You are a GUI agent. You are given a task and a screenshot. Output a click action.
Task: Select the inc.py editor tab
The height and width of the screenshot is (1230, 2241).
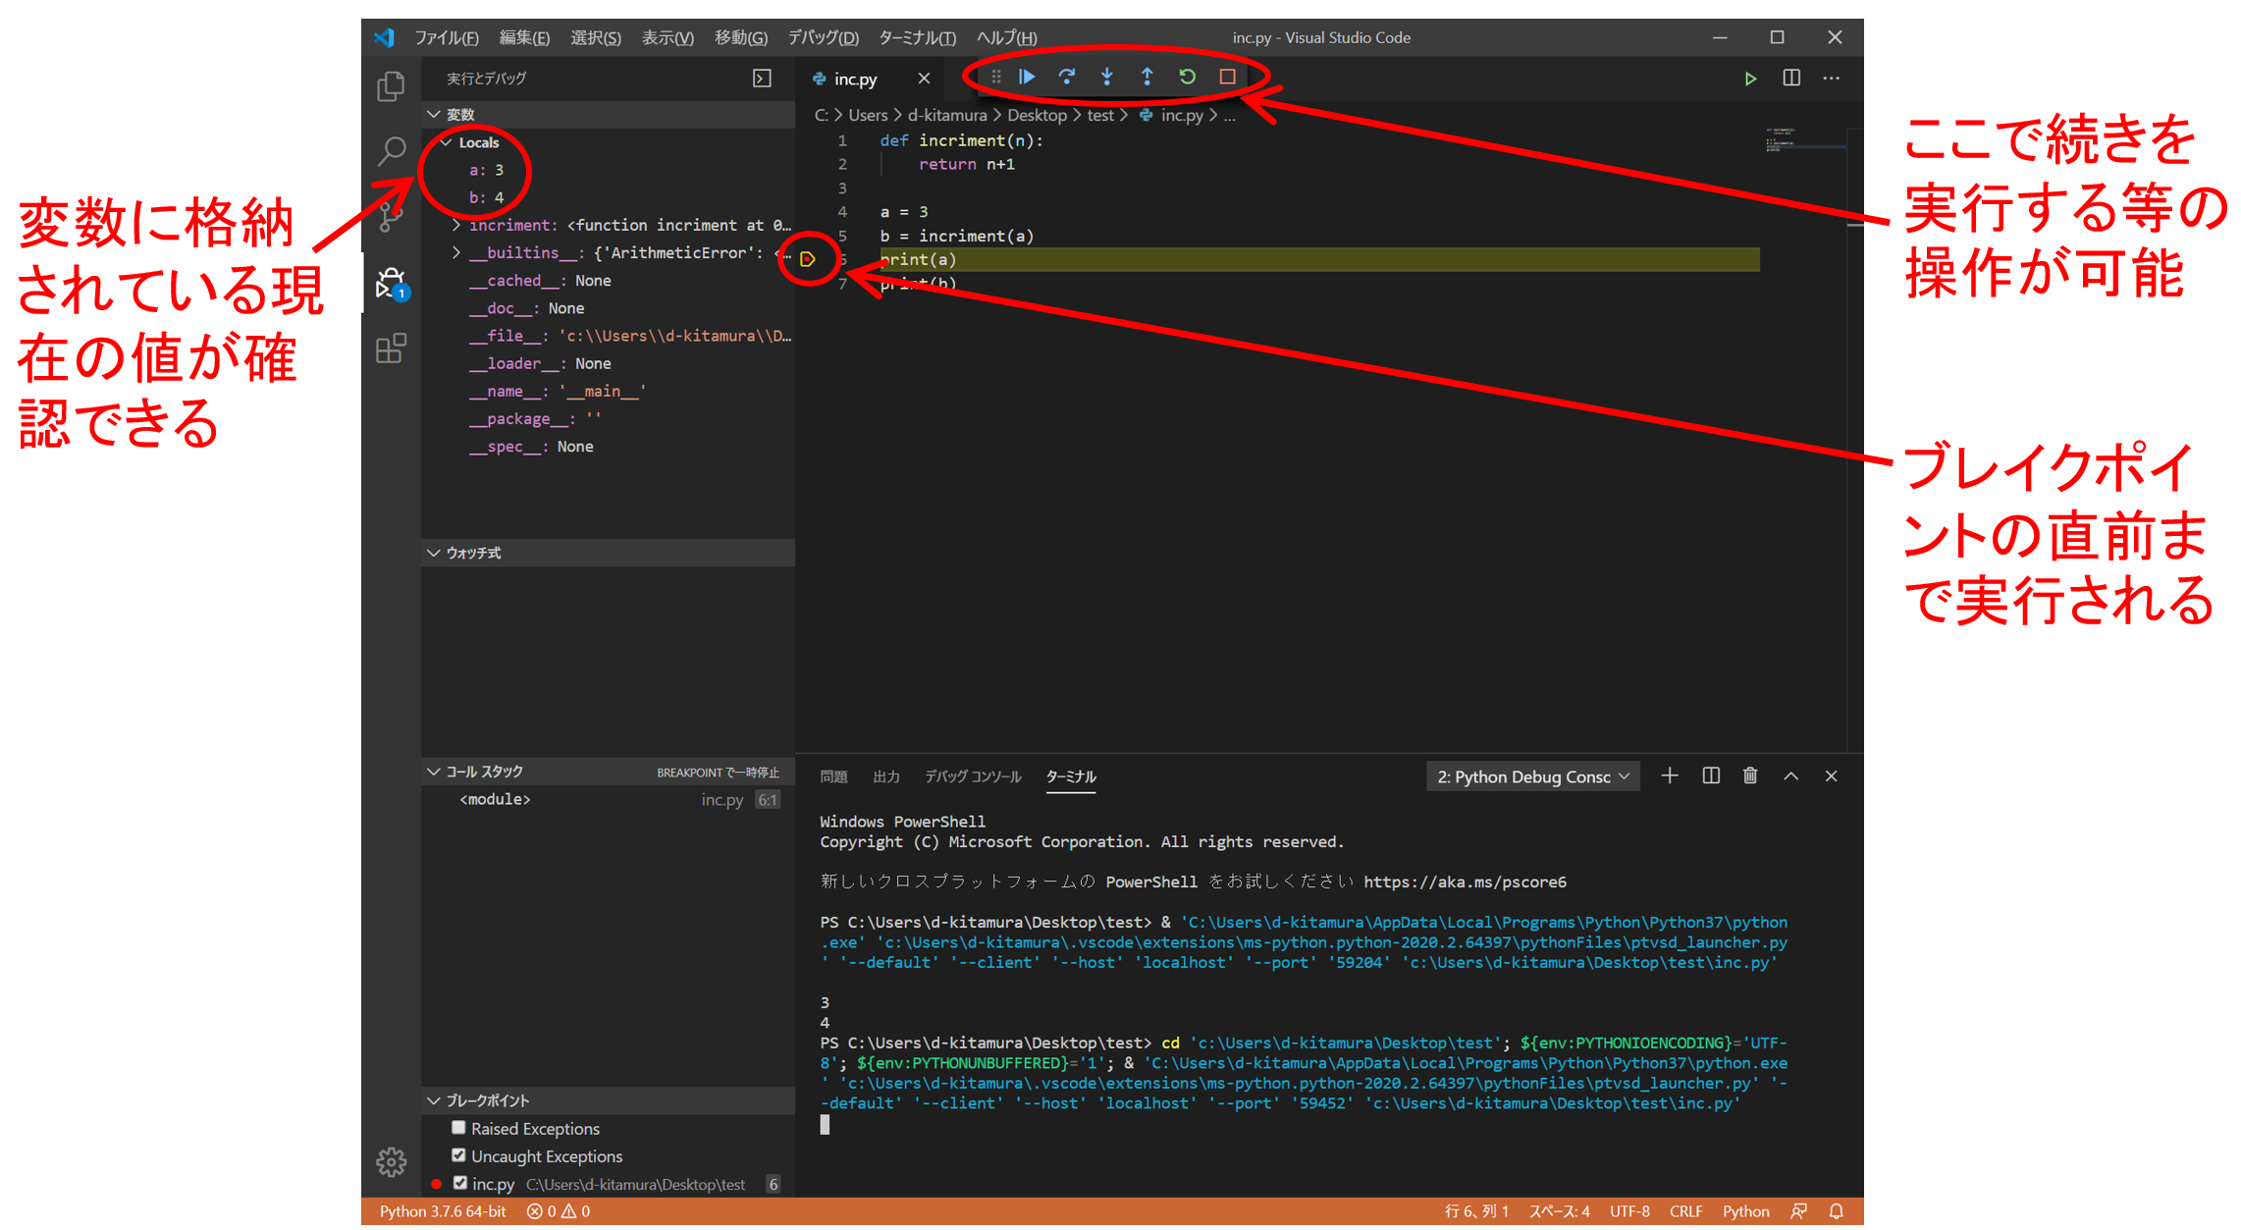(x=854, y=79)
